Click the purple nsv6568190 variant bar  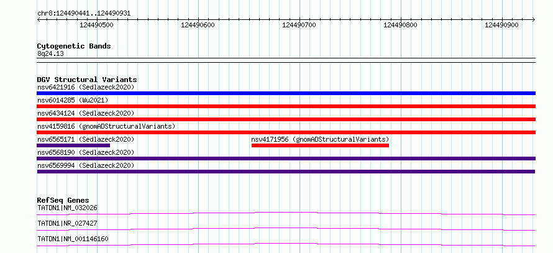286,159
